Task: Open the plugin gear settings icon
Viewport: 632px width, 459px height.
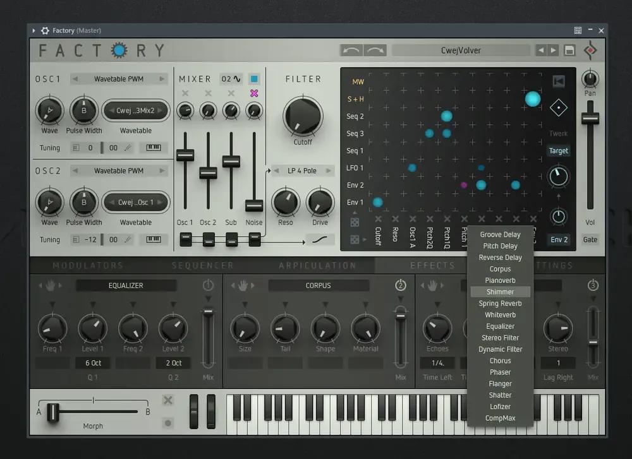Action: tap(45, 30)
